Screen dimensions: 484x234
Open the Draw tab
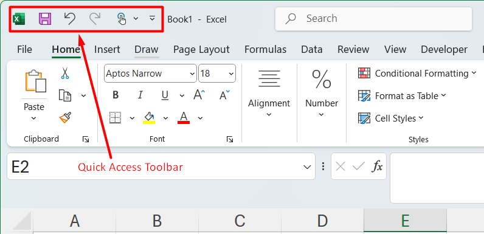pyautogui.click(x=147, y=49)
